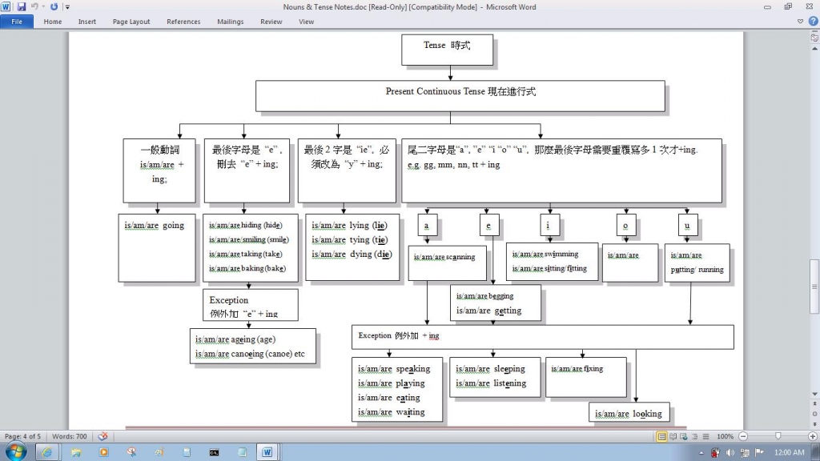Open Command Prompt from the taskbar

[x=214, y=452]
